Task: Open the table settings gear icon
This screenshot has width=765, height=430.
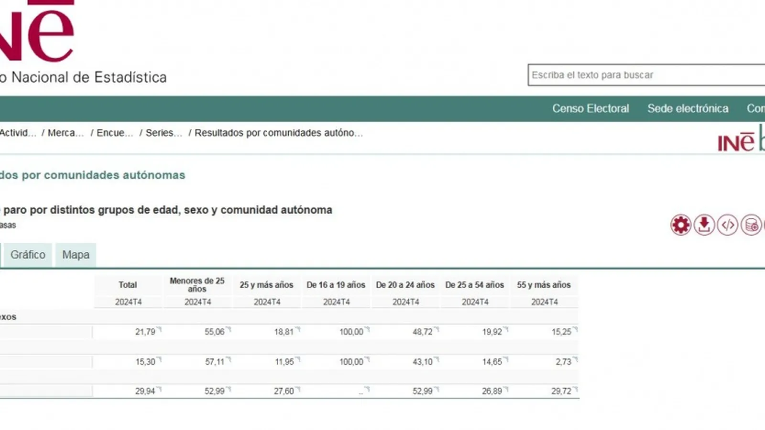Action: (x=680, y=225)
